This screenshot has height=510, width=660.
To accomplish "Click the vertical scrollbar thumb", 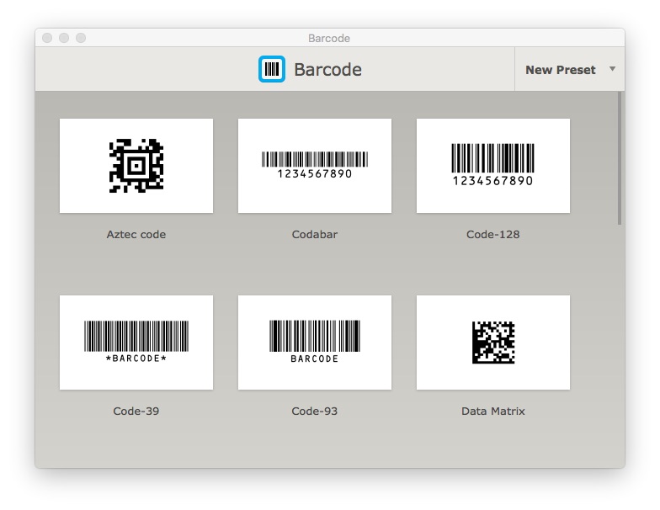I will [x=620, y=158].
